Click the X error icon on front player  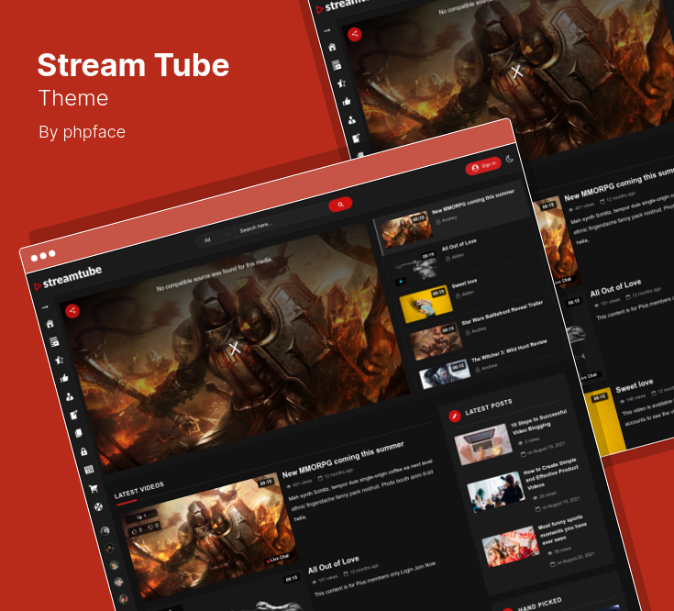click(235, 349)
